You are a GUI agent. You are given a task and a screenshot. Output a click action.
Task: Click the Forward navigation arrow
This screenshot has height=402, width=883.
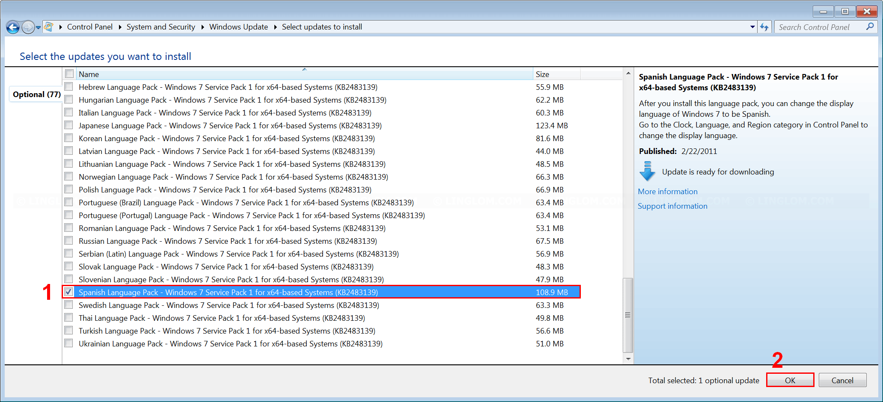[28, 27]
